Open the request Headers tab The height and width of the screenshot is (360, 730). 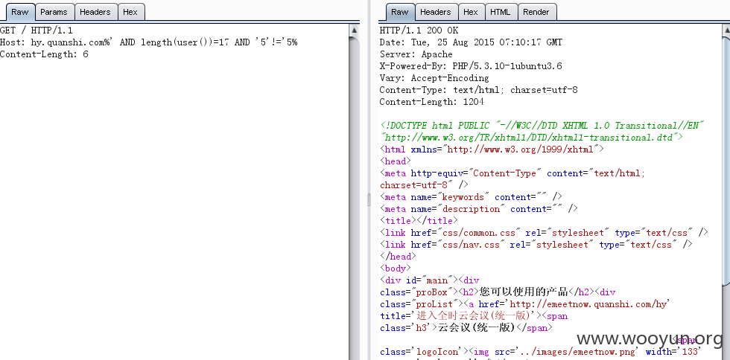pyautogui.click(x=95, y=12)
